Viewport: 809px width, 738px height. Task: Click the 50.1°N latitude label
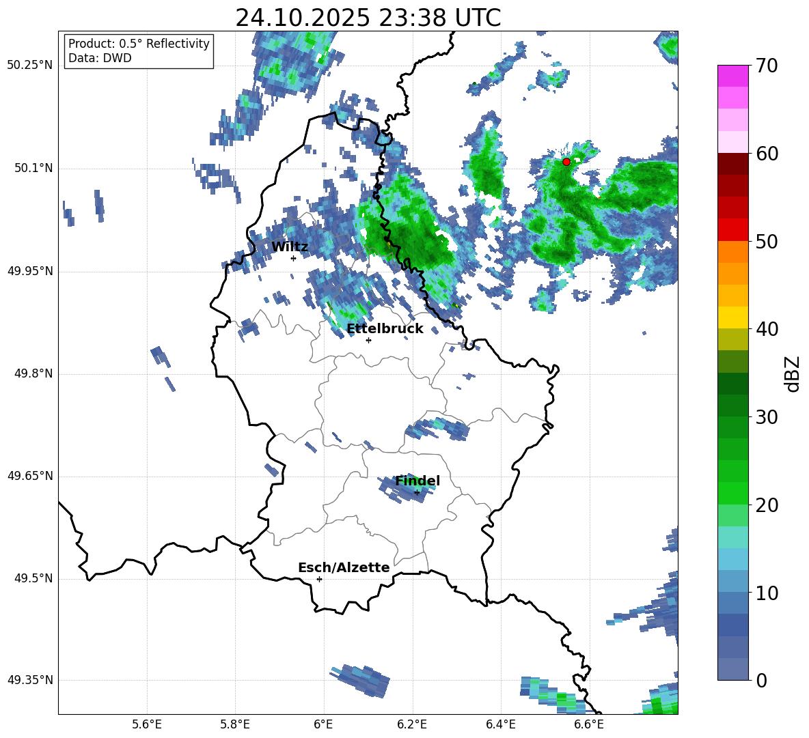(33, 168)
